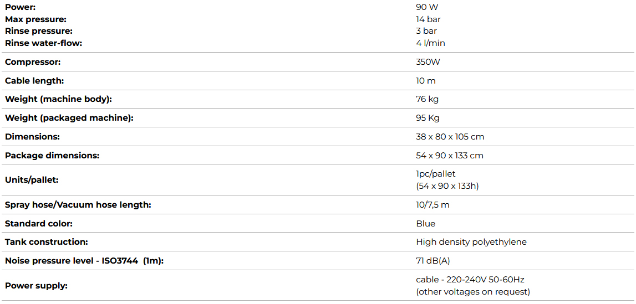
Task: Click the High density polyethylene text
Action: coord(471,242)
